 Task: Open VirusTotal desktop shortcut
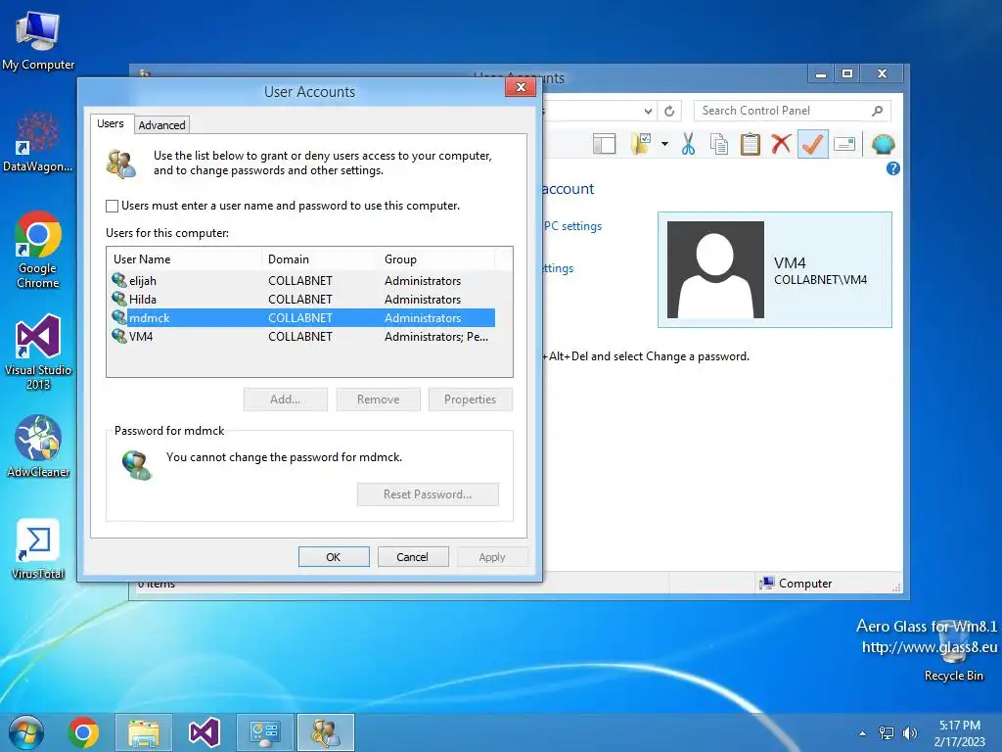(x=38, y=548)
